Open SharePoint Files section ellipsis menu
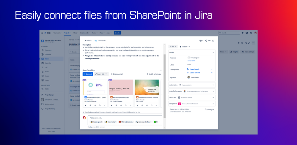The width and height of the screenshot is (297, 145). tap(161, 70)
